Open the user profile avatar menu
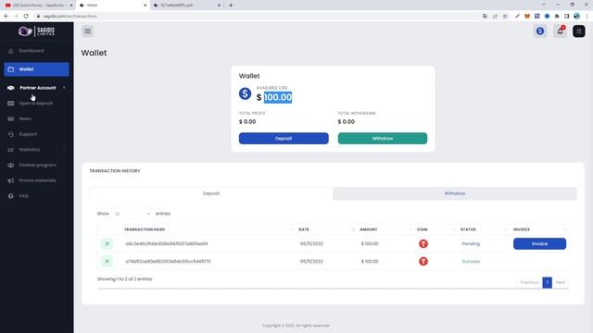This screenshot has height=333, width=593. tap(578, 31)
